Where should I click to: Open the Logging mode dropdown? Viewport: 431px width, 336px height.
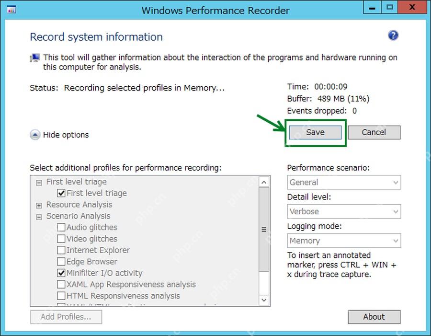click(344, 241)
